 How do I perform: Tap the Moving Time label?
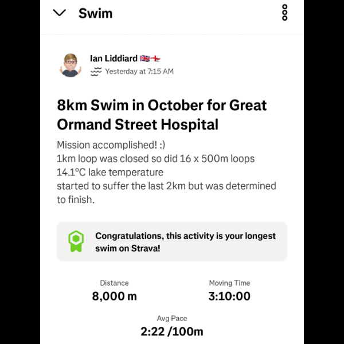[229, 283]
